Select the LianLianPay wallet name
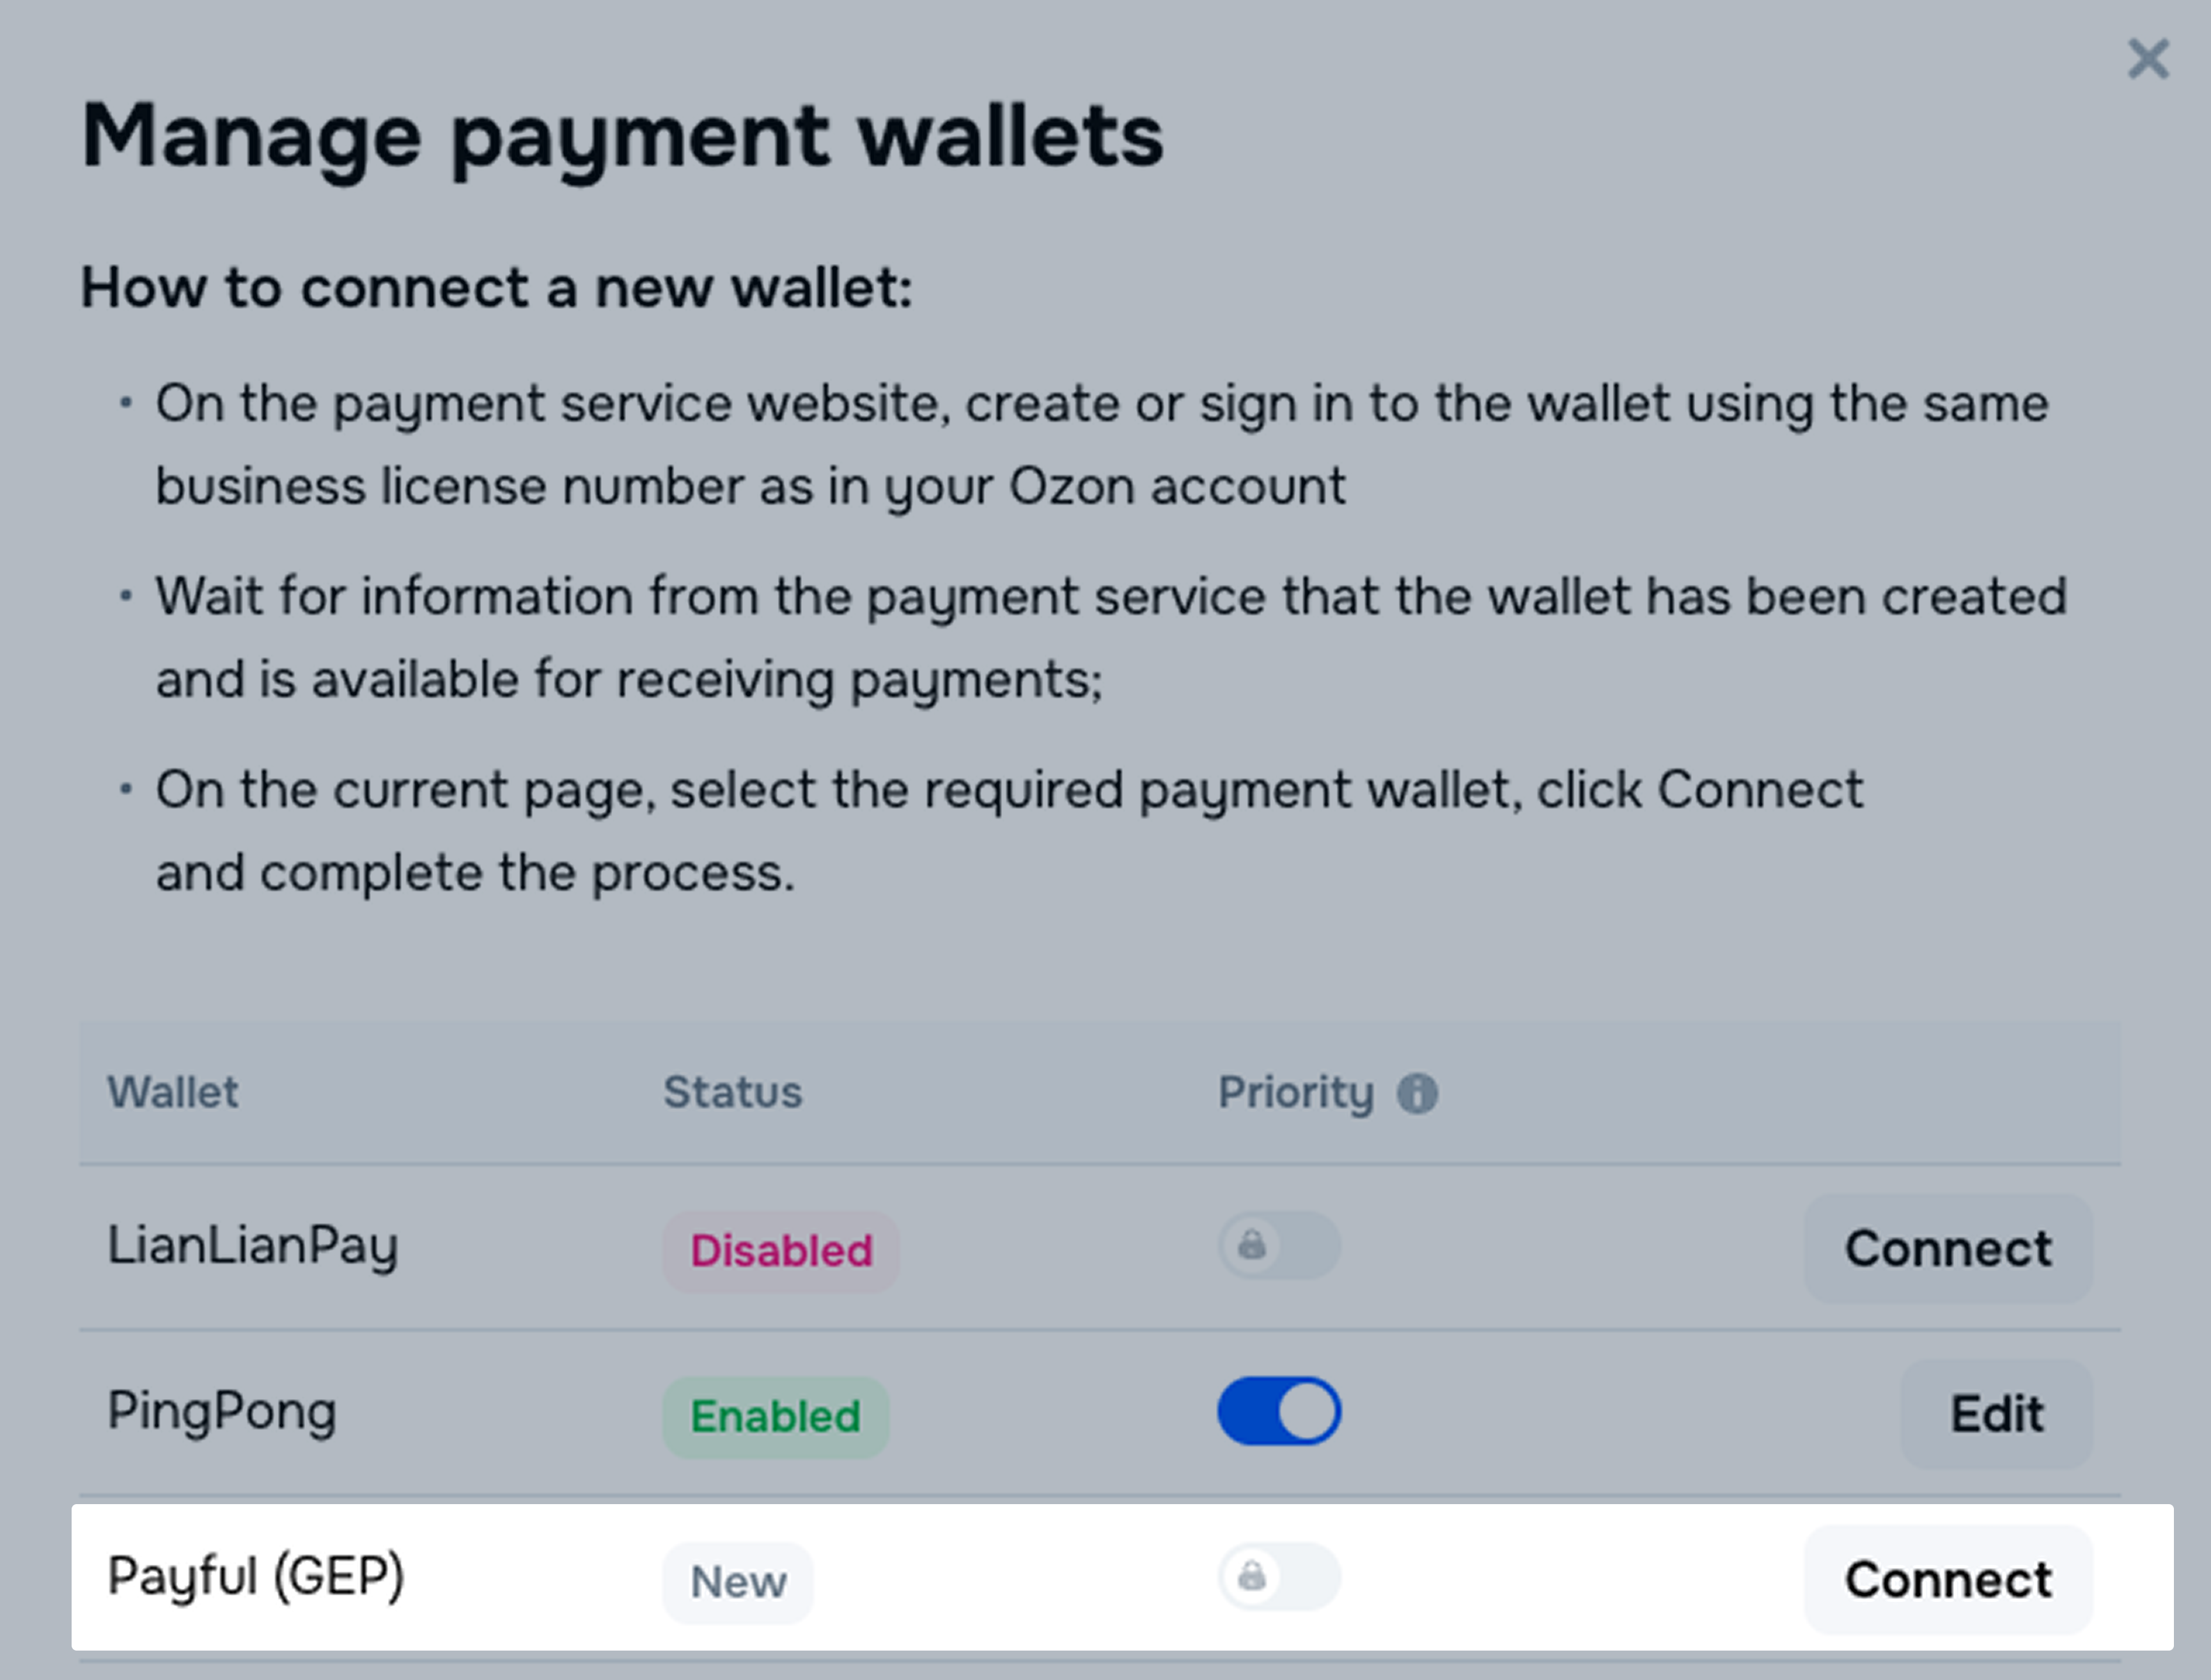 coord(252,1246)
